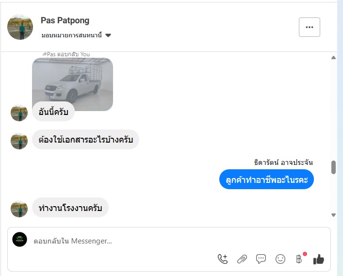Attach a file with the paperclip icon

(x=242, y=259)
